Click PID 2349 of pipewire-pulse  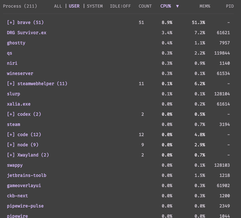(x=225, y=206)
